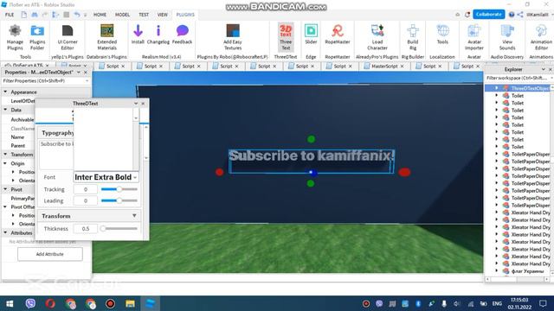Image resolution: width=554 pixels, height=311 pixels.
Task: Click the Thickness value field
Action: coord(86,228)
